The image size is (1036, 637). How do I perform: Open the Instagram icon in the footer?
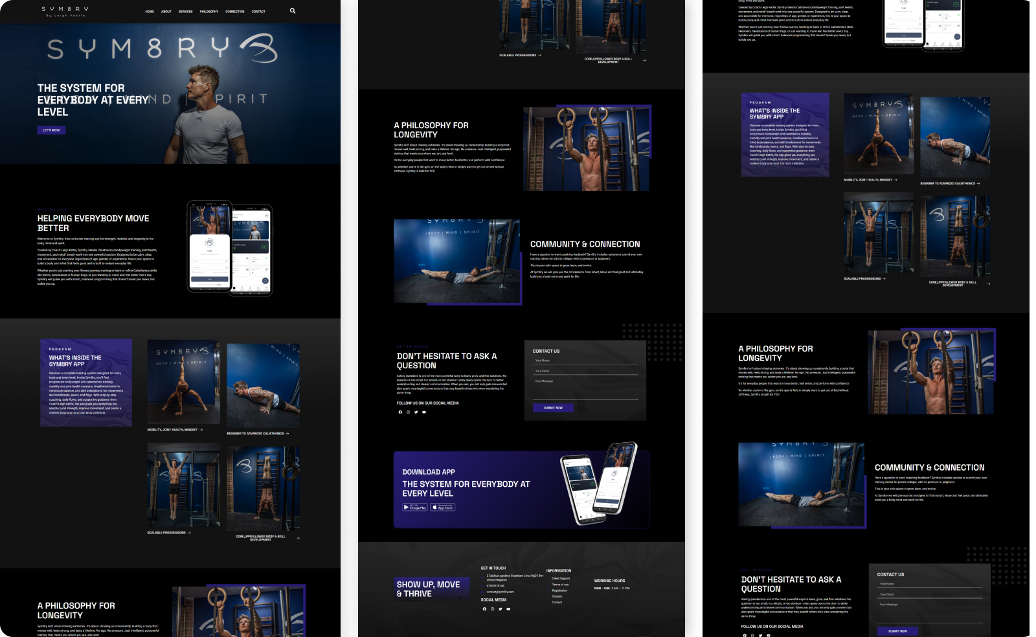click(x=493, y=609)
